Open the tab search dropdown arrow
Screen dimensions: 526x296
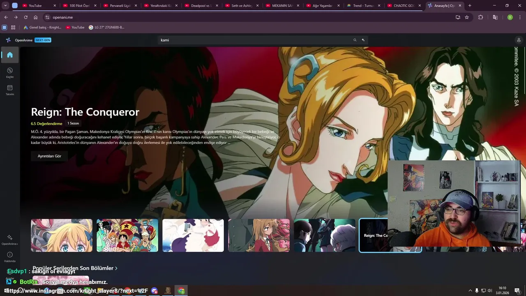tap(5, 6)
